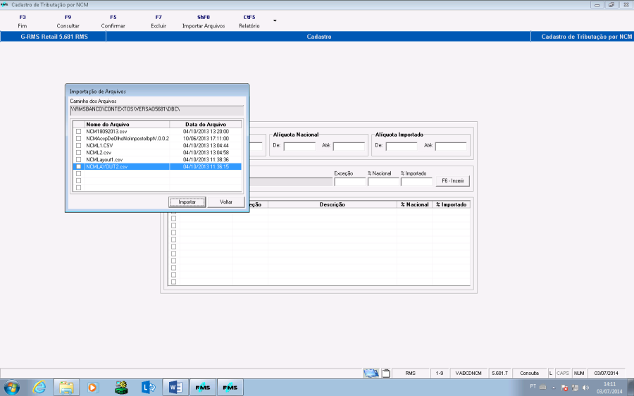The height and width of the screenshot is (396, 634).
Task: Click the clipboard icon in status bar
Action: coord(385,373)
